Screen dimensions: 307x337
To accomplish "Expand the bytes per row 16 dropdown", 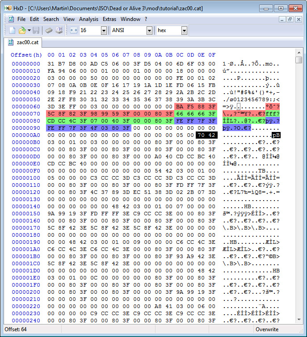I will point(104,30).
